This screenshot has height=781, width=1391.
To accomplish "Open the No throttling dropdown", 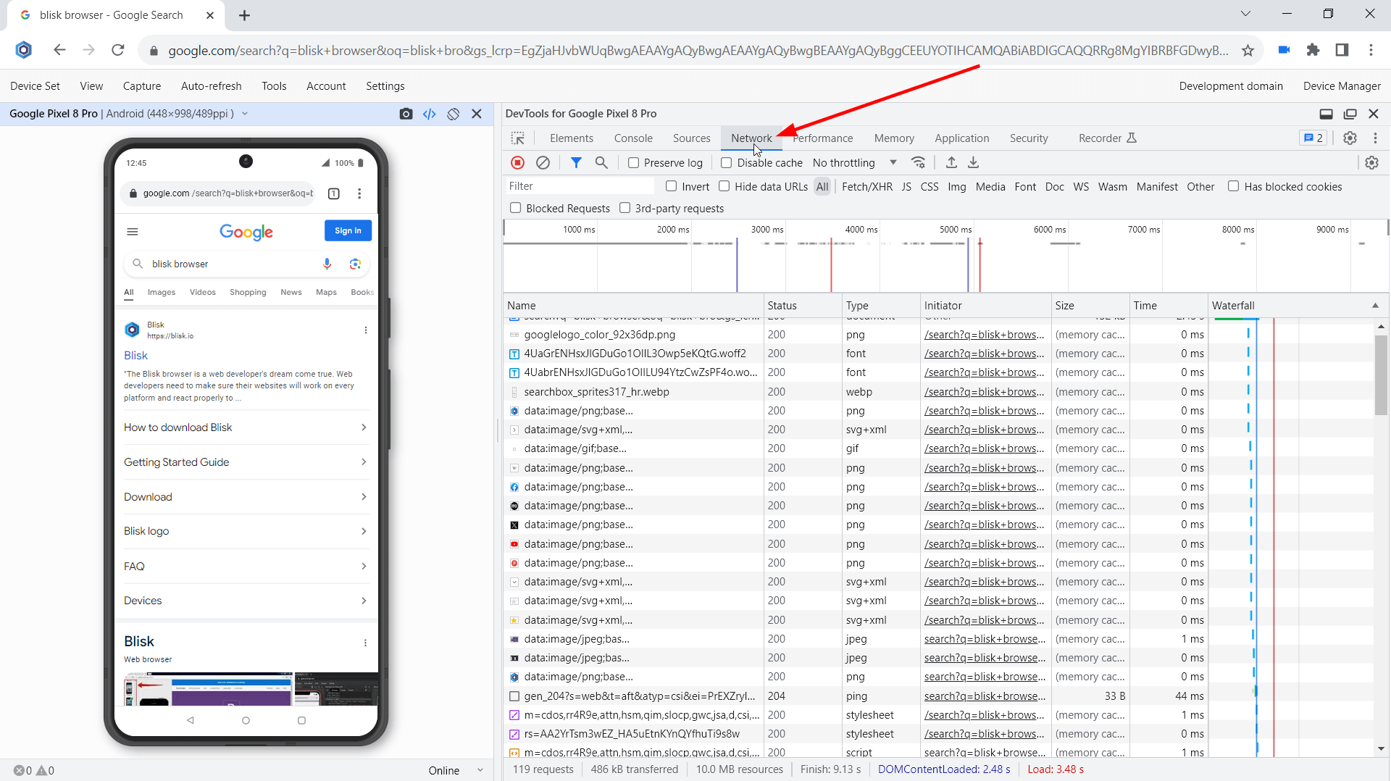I will pos(855,163).
